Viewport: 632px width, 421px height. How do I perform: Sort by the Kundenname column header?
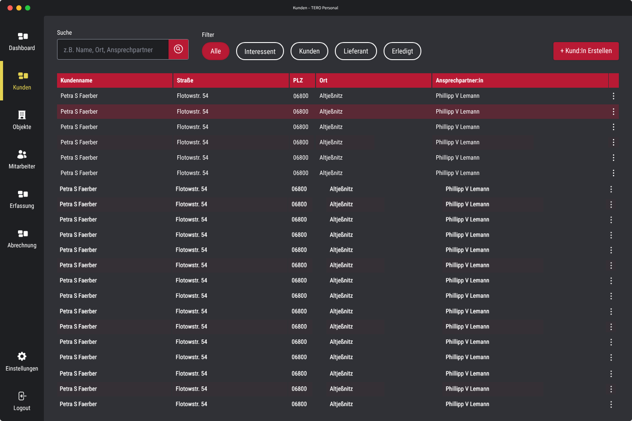point(76,81)
